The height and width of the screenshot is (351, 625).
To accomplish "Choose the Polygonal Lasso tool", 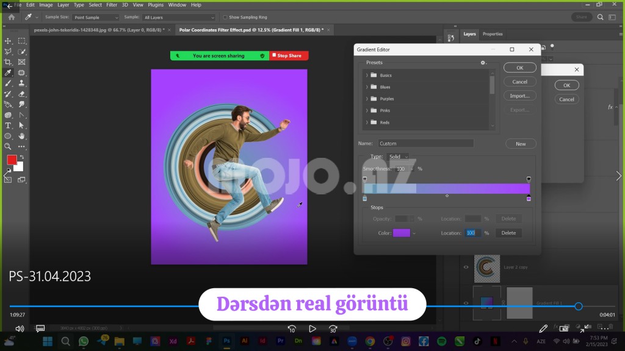I will (8, 51).
